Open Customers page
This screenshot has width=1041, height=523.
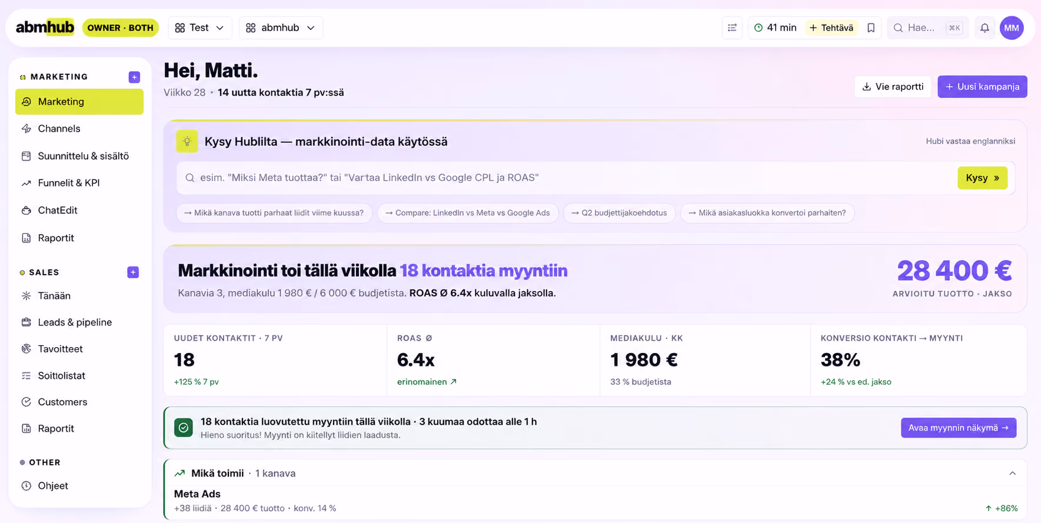click(79, 402)
